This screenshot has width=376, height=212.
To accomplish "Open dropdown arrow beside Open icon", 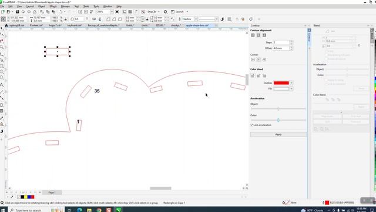I will point(12,12).
